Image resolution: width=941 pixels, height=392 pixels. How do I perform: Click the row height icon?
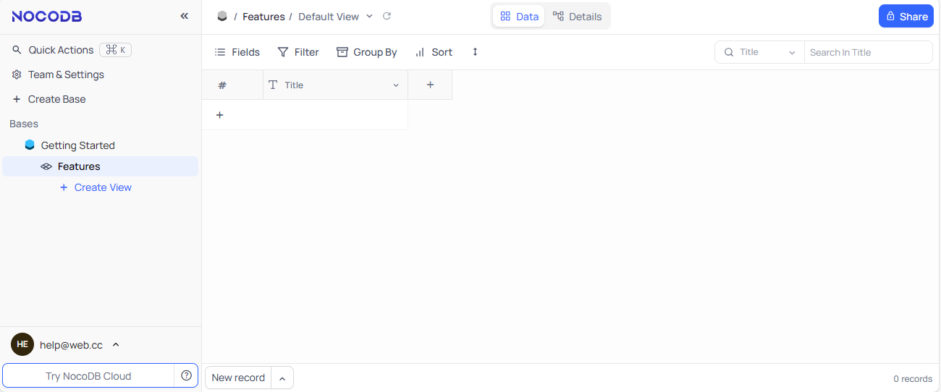pyautogui.click(x=475, y=52)
